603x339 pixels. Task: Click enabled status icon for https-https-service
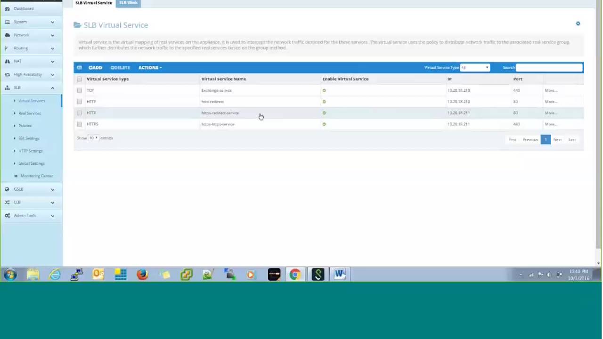(324, 124)
